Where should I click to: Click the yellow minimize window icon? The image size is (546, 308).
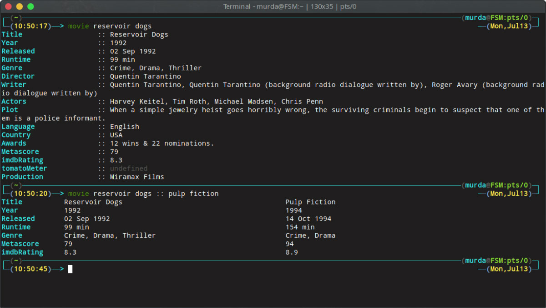coord(19,6)
